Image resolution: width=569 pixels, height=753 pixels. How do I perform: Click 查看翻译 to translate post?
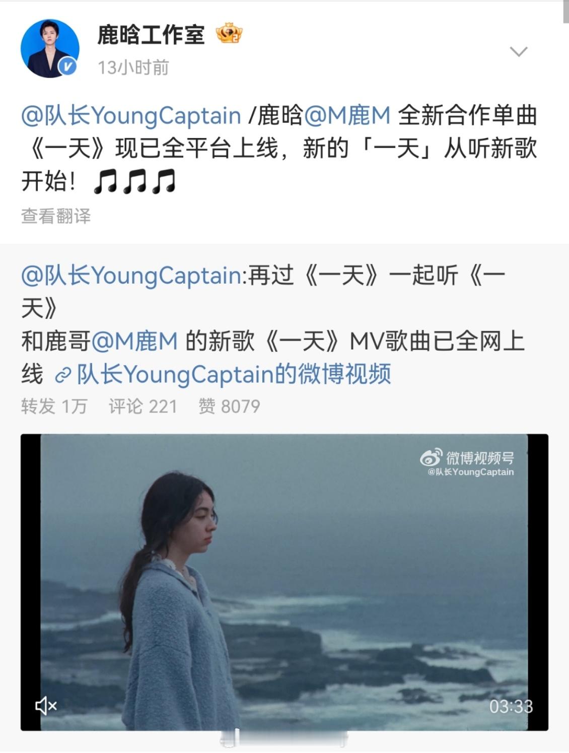56,216
